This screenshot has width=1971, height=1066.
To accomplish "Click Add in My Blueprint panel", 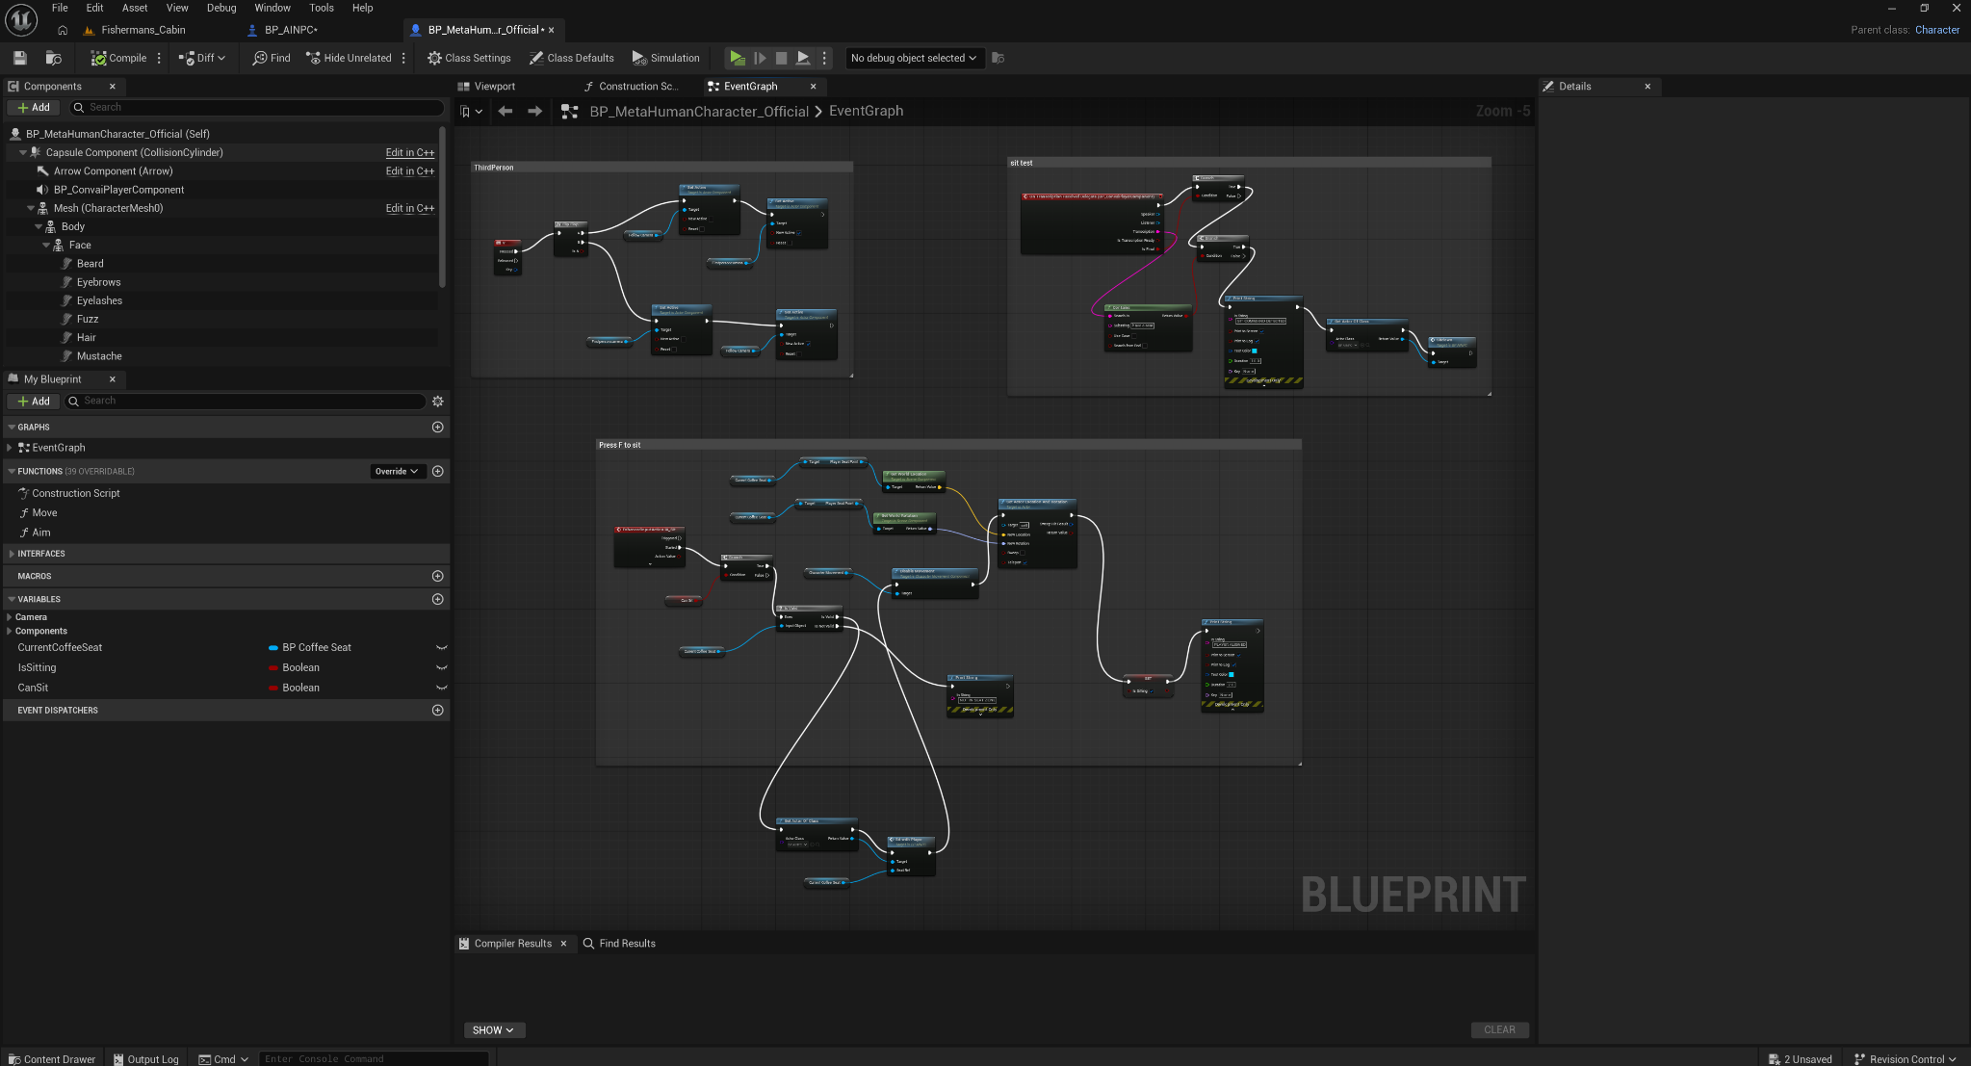I will (x=34, y=401).
